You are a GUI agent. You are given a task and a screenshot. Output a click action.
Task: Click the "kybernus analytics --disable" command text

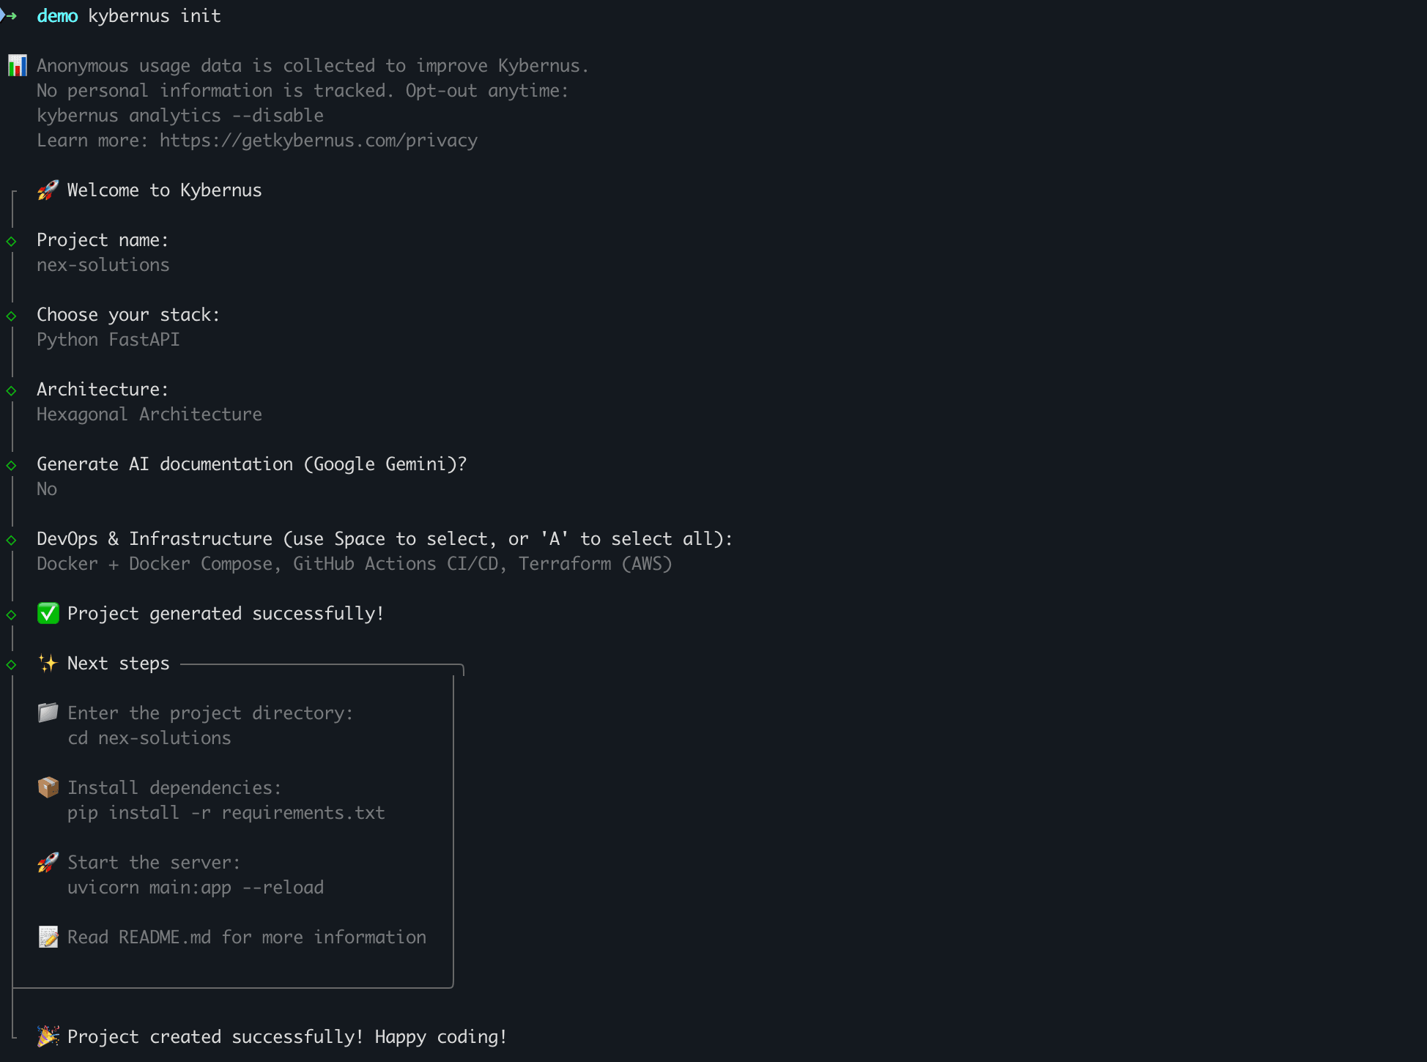(179, 116)
